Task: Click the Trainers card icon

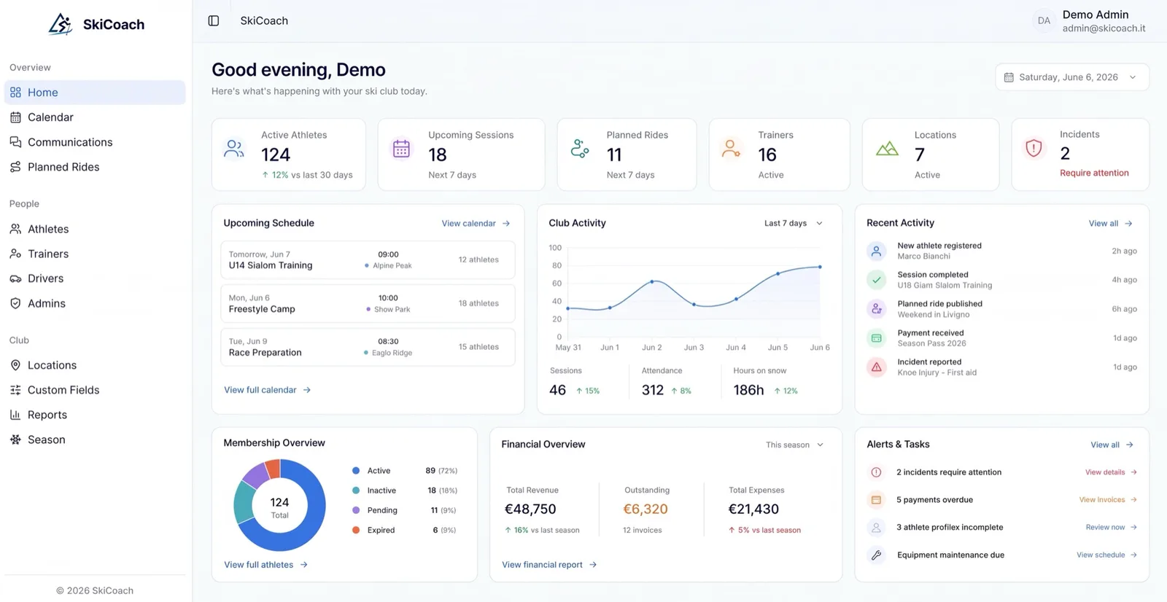Action: pos(731,149)
